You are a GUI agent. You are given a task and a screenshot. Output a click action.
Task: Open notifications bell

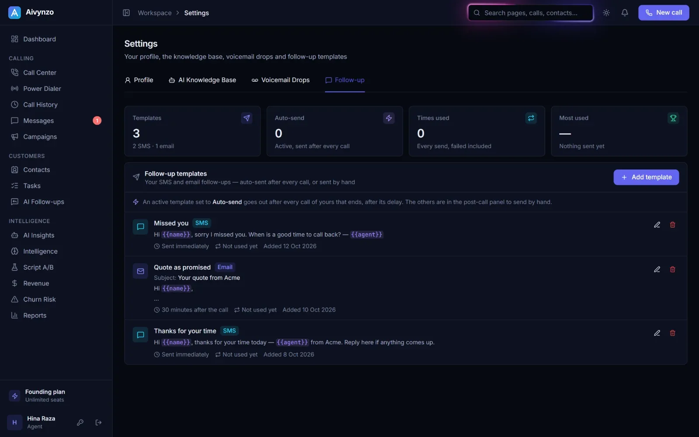pyautogui.click(x=625, y=13)
